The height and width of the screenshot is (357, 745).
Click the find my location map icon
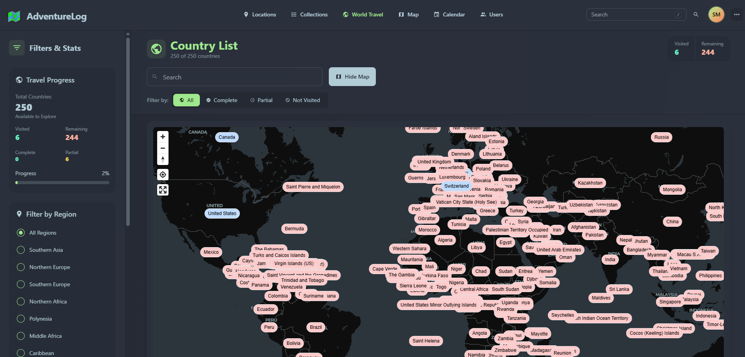click(x=163, y=174)
